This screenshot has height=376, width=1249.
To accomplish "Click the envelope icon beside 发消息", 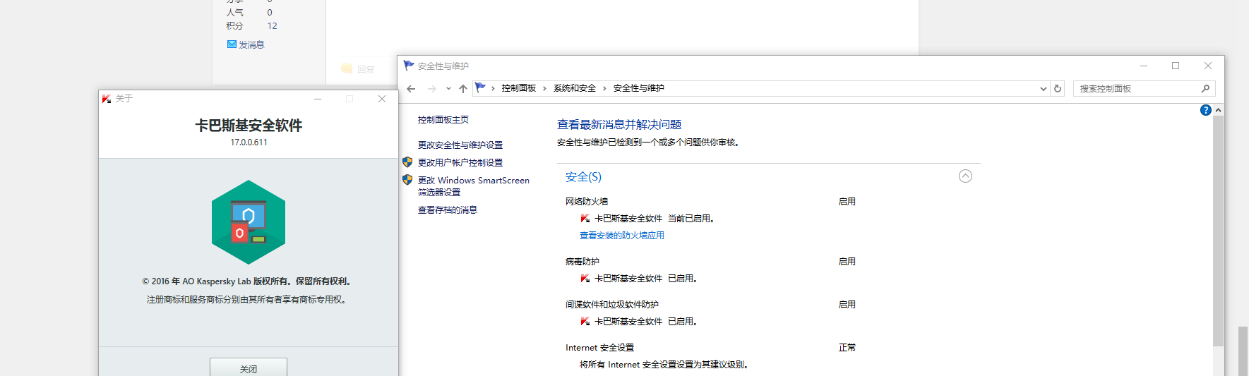I will tap(232, 44).
